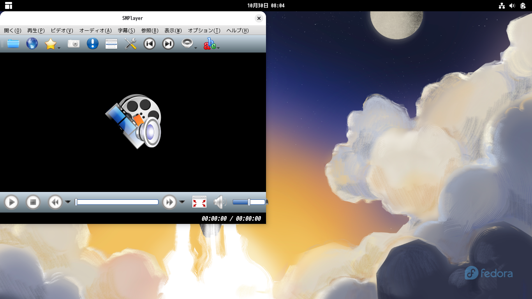Open the system status menu in the top bar
This screenshot has width=532, height=299.
pos(512,5)
